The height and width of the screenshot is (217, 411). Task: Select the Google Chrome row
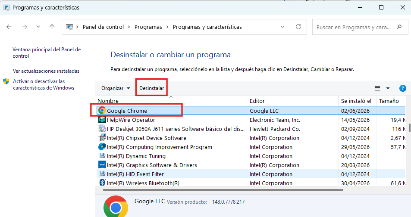(x=251, y=111)
